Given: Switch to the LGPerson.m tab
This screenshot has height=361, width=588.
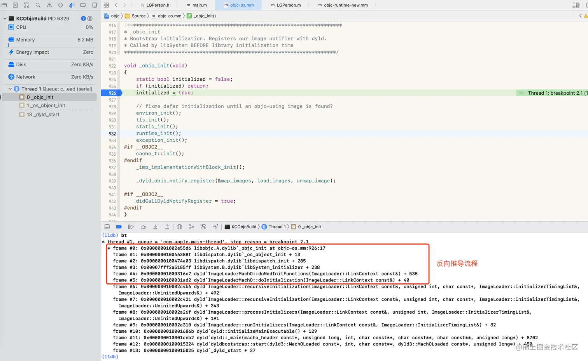Looking at the screenshot, I should point(286,5).
